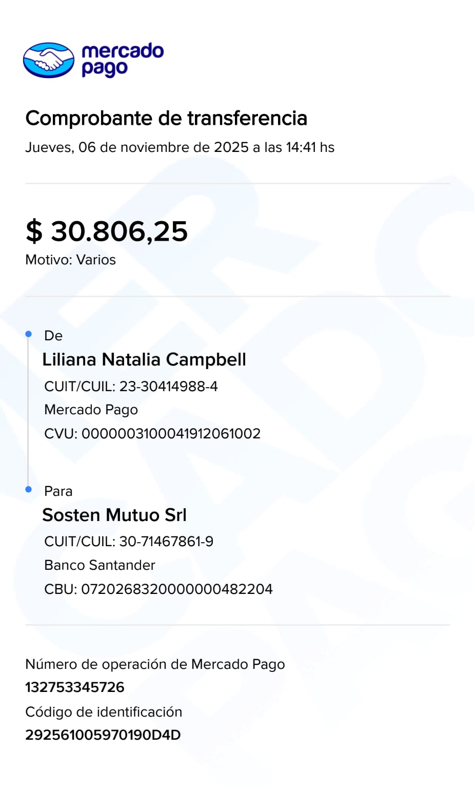
Task: Click the Número de operación label
Action: 155,664
